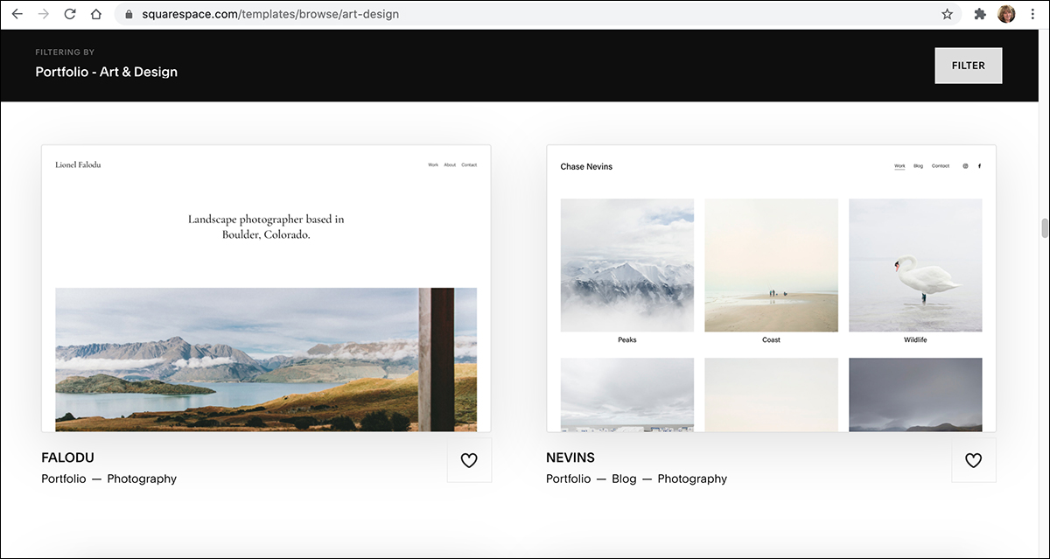Open the FILTER panel
This screenshot has height=559, width=1050.
968,65
